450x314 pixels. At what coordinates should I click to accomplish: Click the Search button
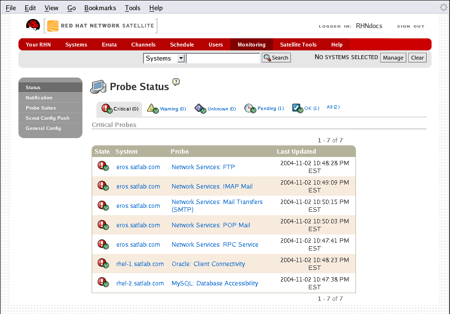click(276, 58)
